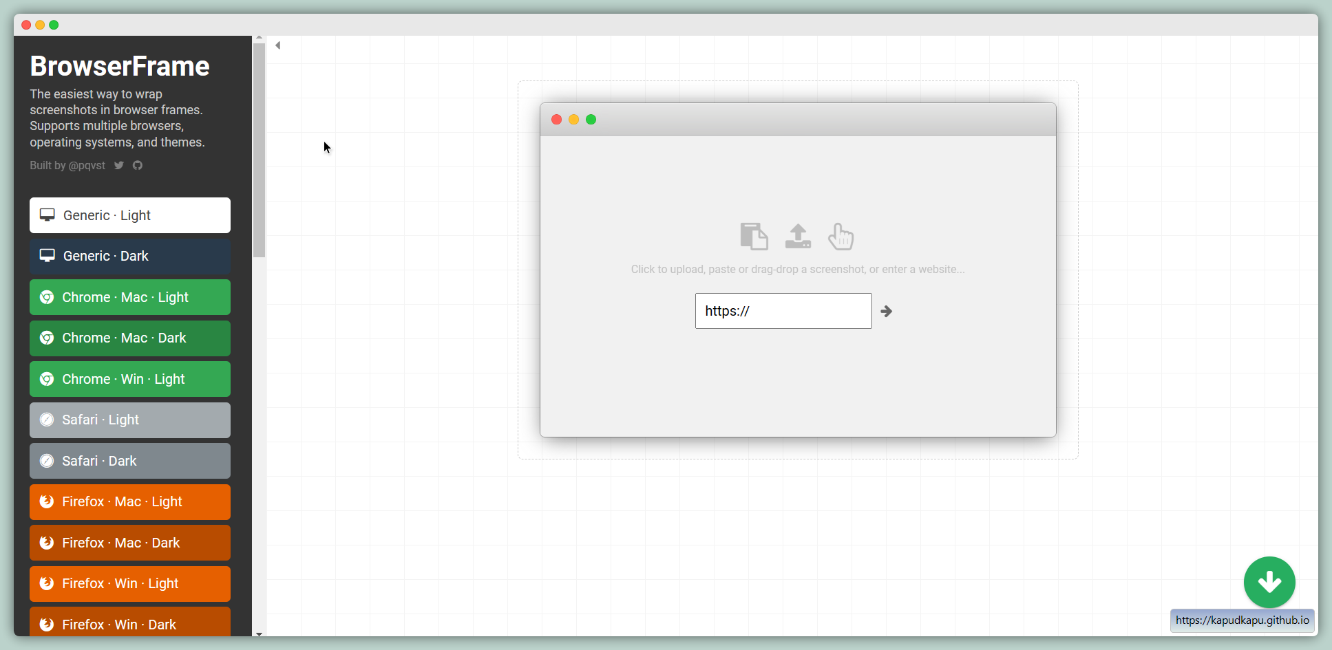This screenshot has height=650, width=1332.
Task: Switch to Safari · Light frame
Action: (x=130, y=420)
